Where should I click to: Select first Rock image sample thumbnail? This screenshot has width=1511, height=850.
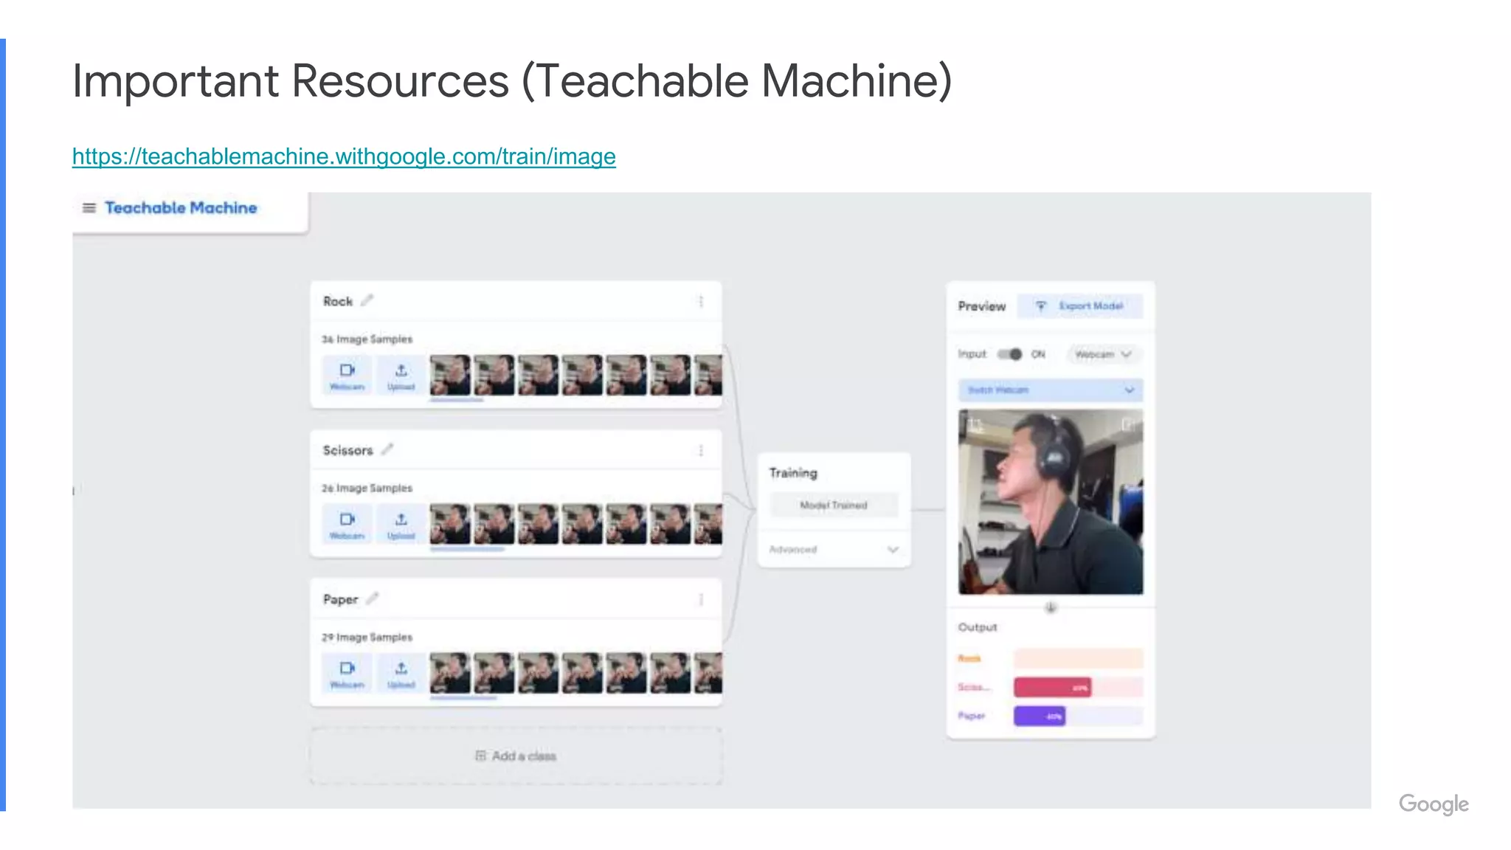click(450, 375)
